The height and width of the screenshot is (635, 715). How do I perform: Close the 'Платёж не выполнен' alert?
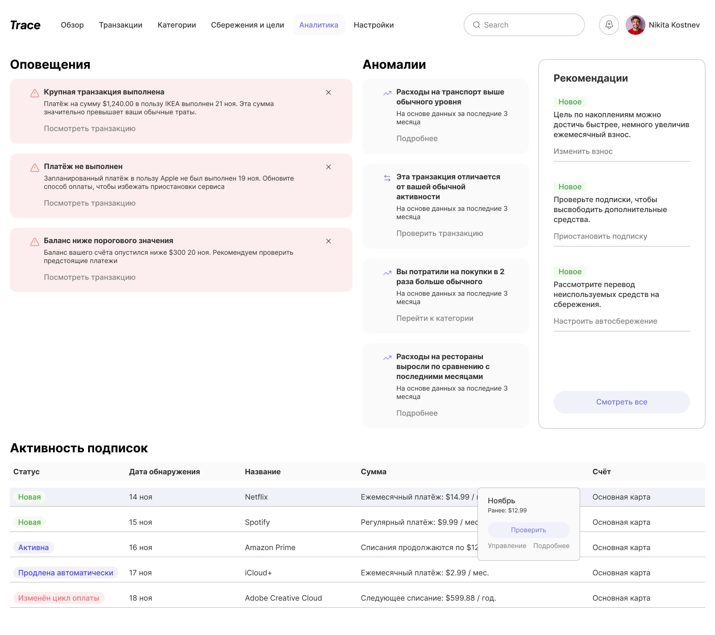pyautogui.click(x=329, y=167)
